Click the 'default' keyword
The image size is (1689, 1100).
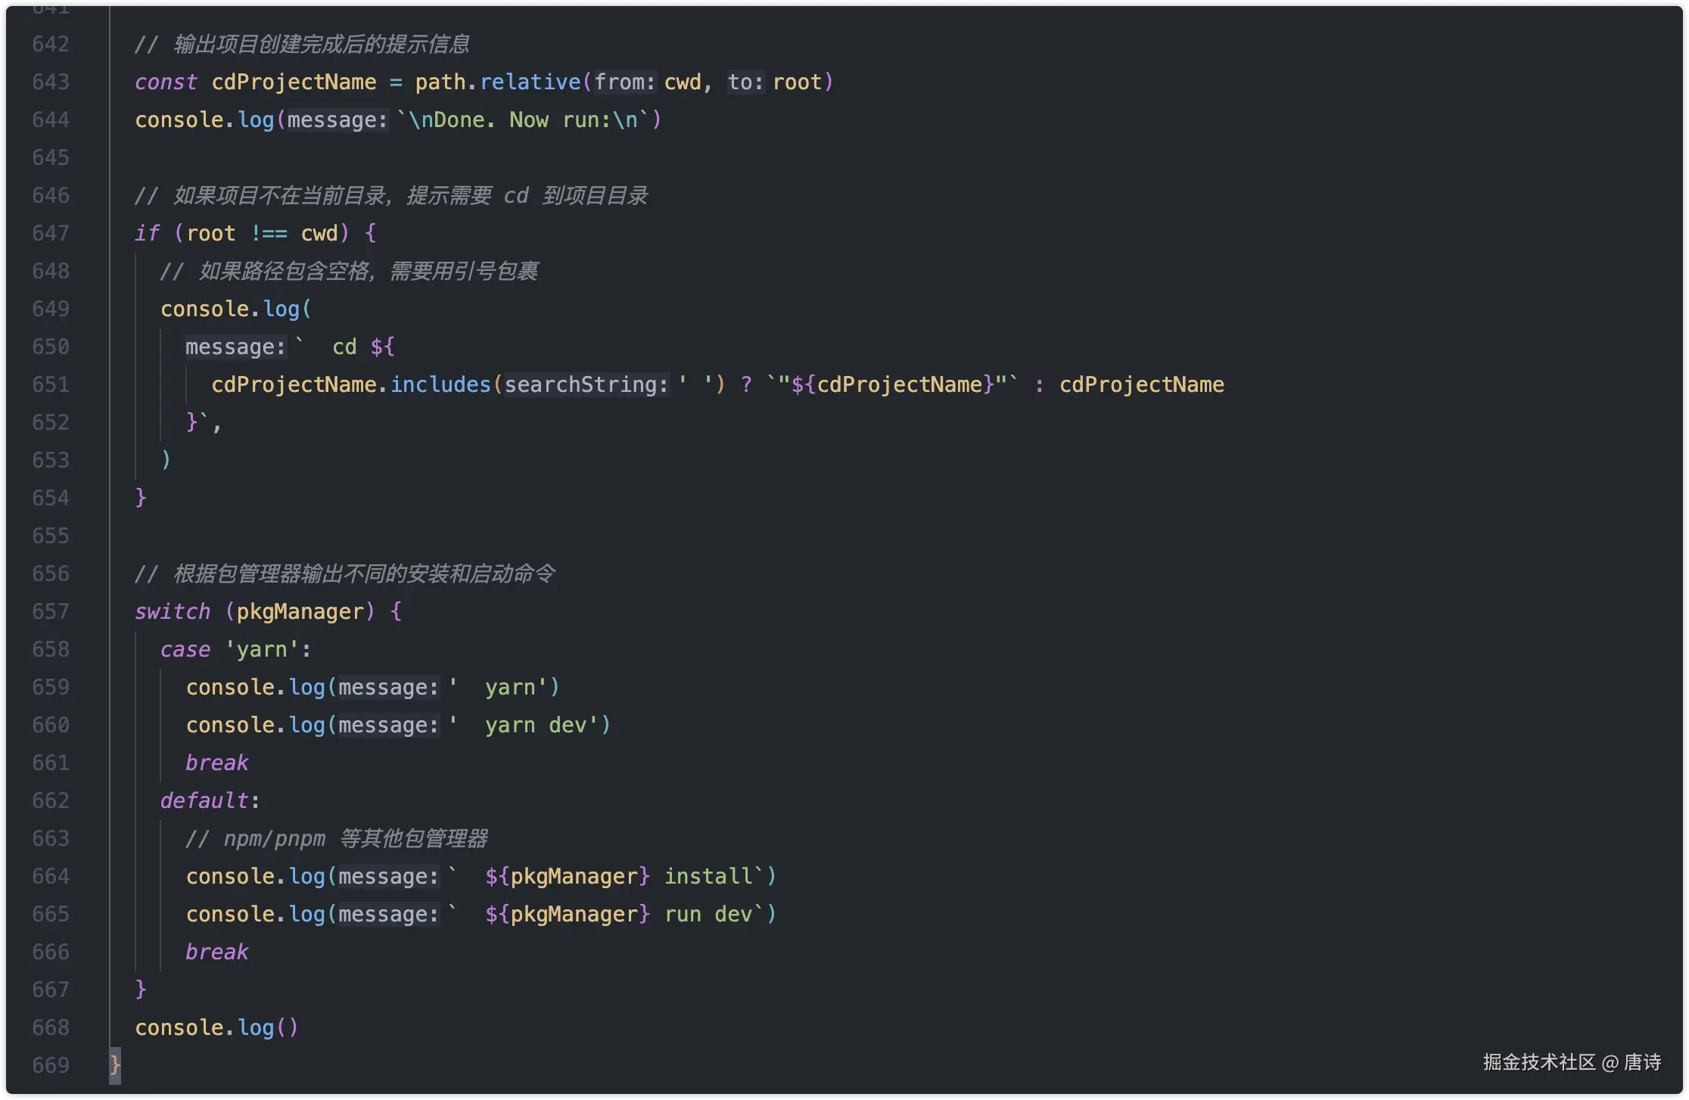tap(204, 800)
